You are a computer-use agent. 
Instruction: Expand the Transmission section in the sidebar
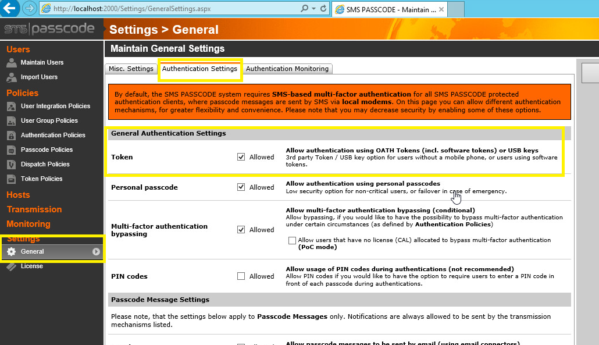coord(34,209)
